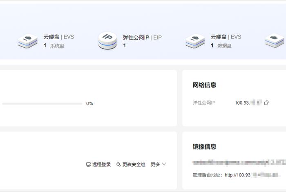Click the 远程登录 monitor icon
This screenshot has height=192, width=286.
(88, 165)
